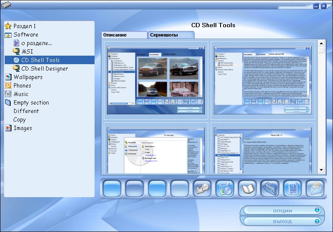The height and width of the screenshot is (232, 333).
Task: Open the car wallpapers screenshot thumbnail
Action: 156,80
